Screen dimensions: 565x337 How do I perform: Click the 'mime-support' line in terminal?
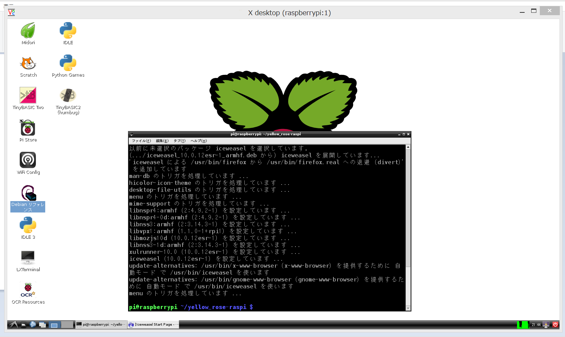(x=199, y=204)
